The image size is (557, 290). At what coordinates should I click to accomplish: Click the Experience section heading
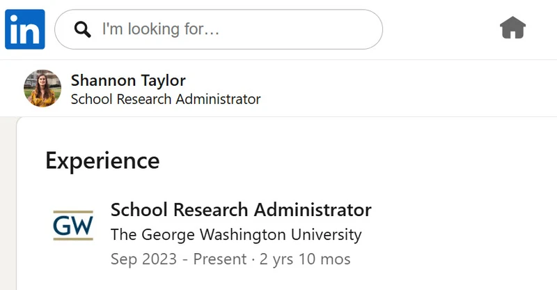click(x=102, y=160)
